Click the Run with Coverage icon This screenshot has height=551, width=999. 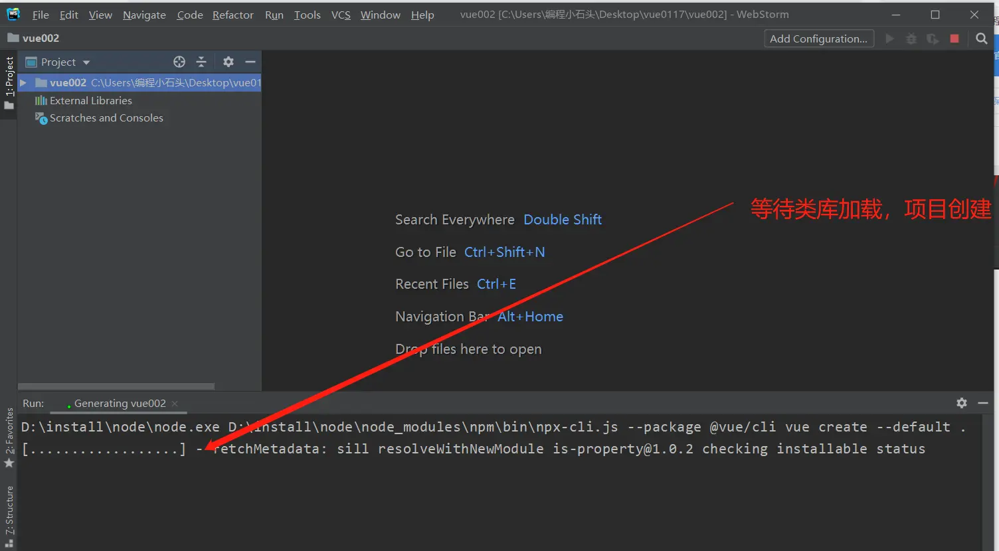[x=933, y=39]
